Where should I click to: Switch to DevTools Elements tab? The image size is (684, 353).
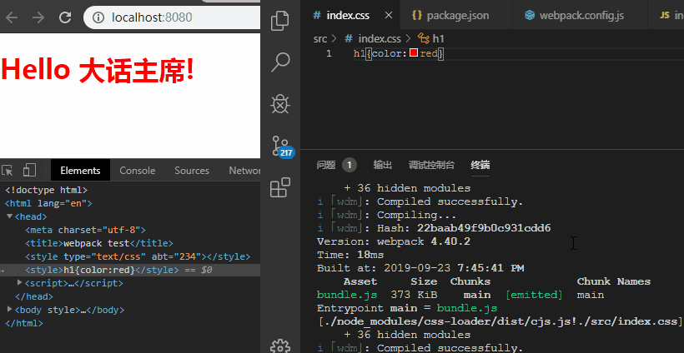(x=80, y=171)
